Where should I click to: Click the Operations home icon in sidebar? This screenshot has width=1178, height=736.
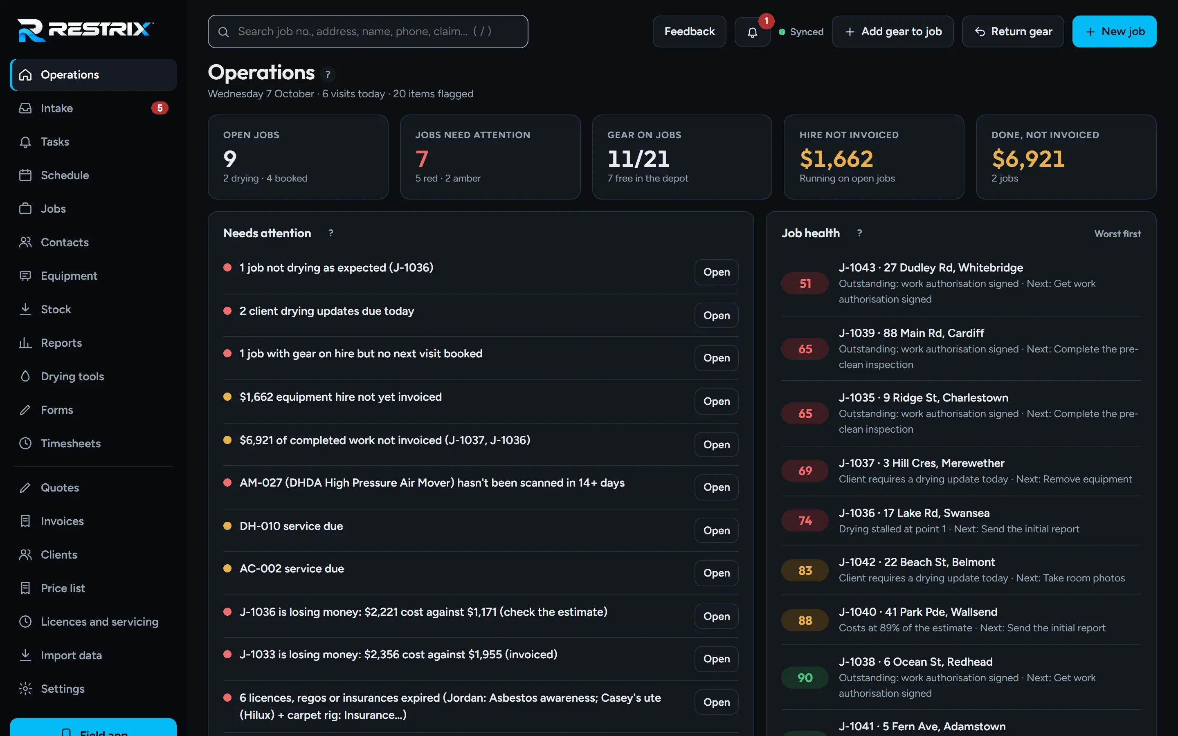[x=25, y=75]
